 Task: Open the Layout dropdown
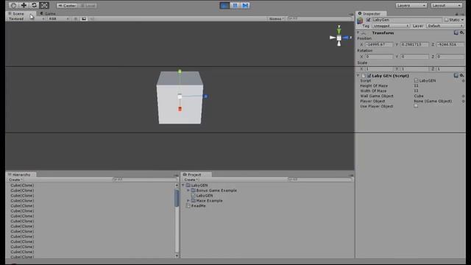coord(446,5)
